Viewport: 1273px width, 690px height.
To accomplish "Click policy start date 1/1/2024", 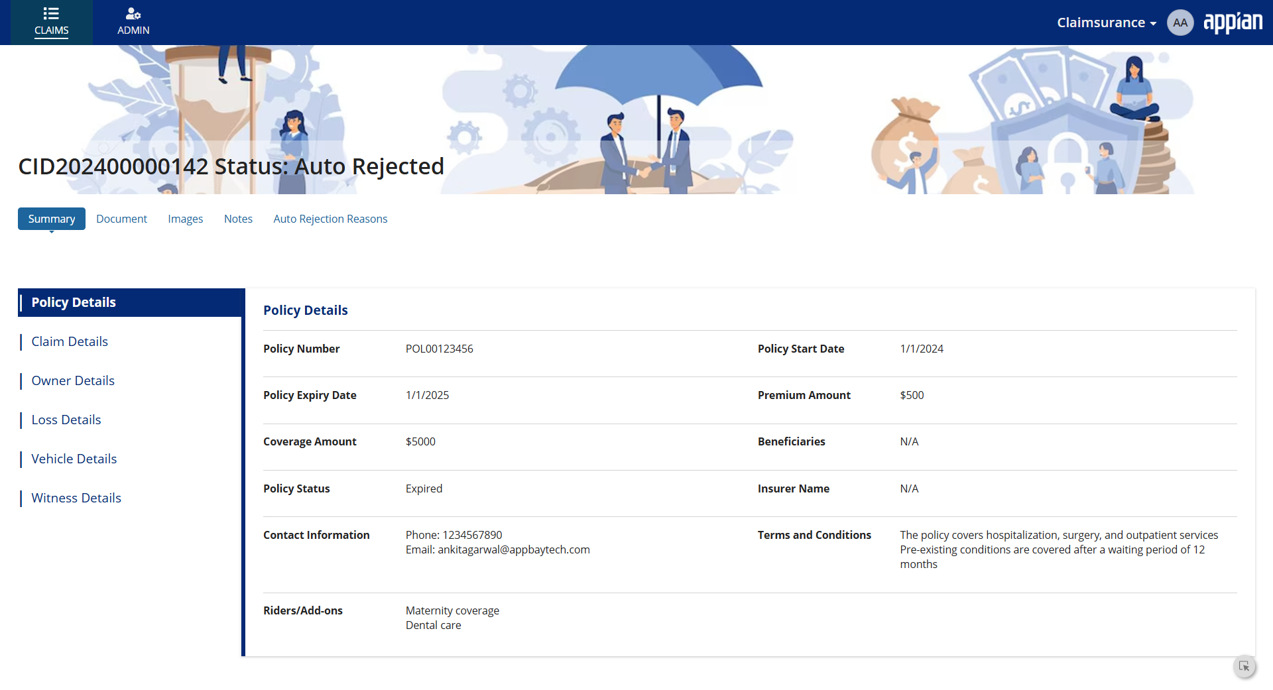I will [x=922, y=349].
